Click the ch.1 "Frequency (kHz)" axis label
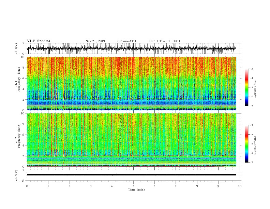The width and height of the screenshot is (270, 209). (x=19, y=79)
